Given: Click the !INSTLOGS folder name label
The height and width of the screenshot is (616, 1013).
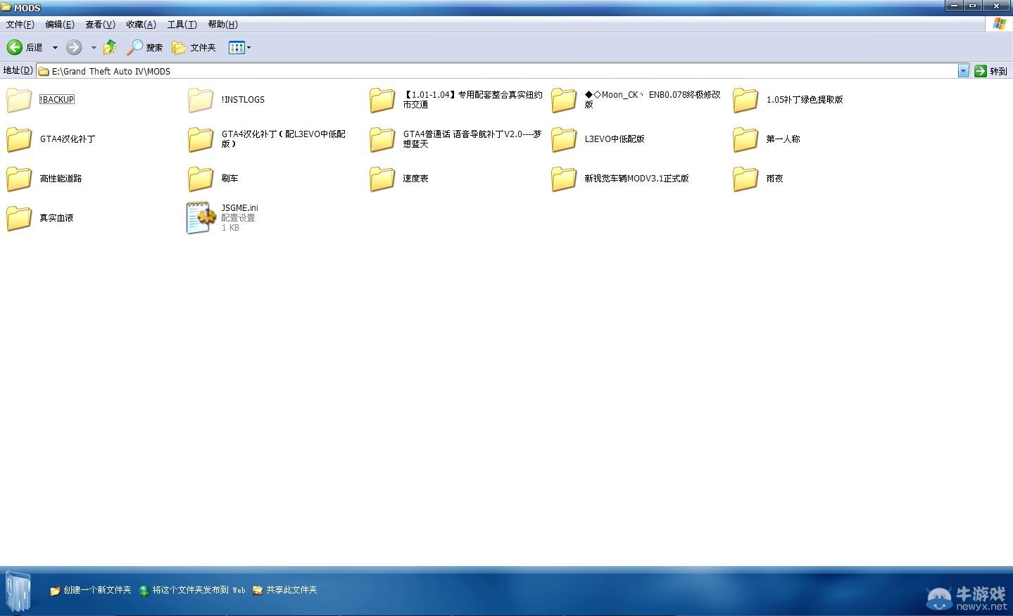Looking at the screenshot, I should 243,99.
